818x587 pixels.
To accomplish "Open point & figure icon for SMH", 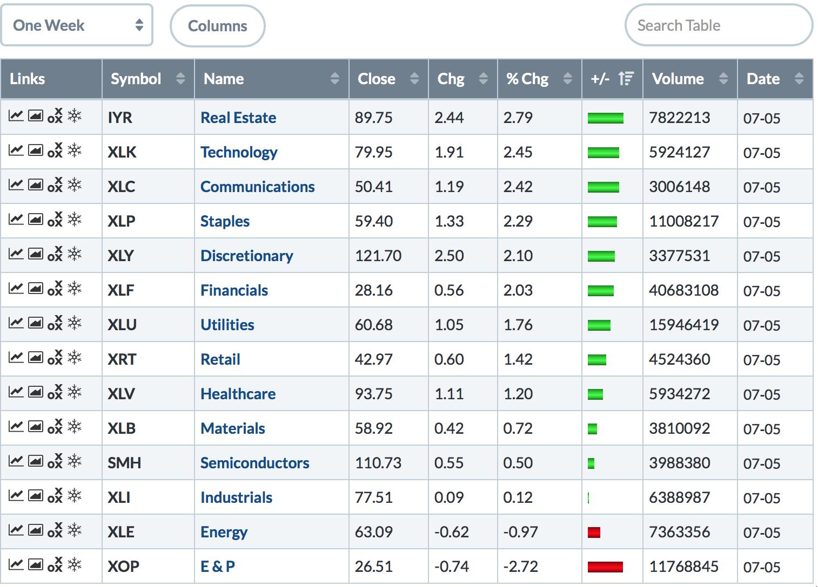I will tap(55, 461).
